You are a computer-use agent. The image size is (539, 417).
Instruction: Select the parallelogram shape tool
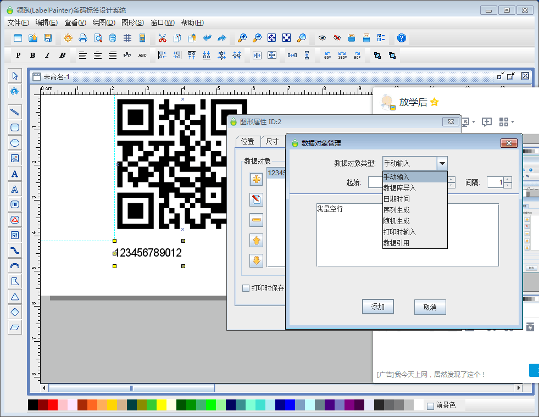pos(15,327)
